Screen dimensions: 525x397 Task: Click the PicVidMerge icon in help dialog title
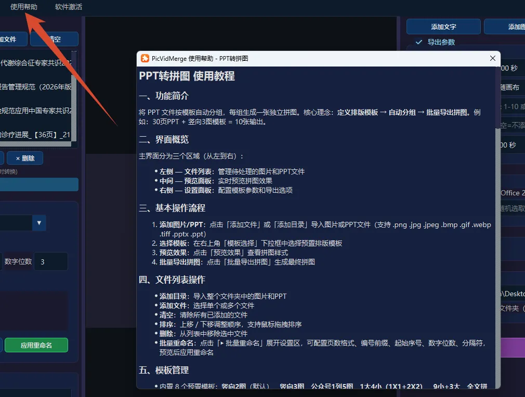[x=145, y=58]
